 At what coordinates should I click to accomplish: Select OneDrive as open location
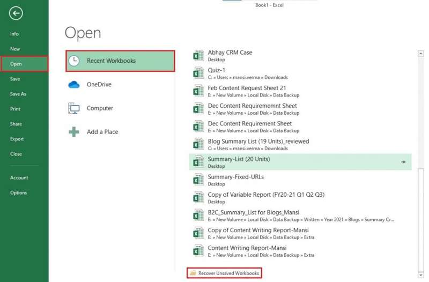[x=120, y=85]
